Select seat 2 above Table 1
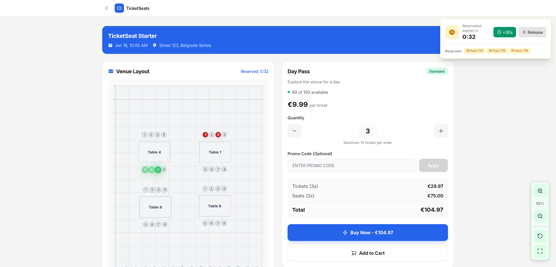The height and width of the screenshot is (267, 556). [x=212, y=135]
